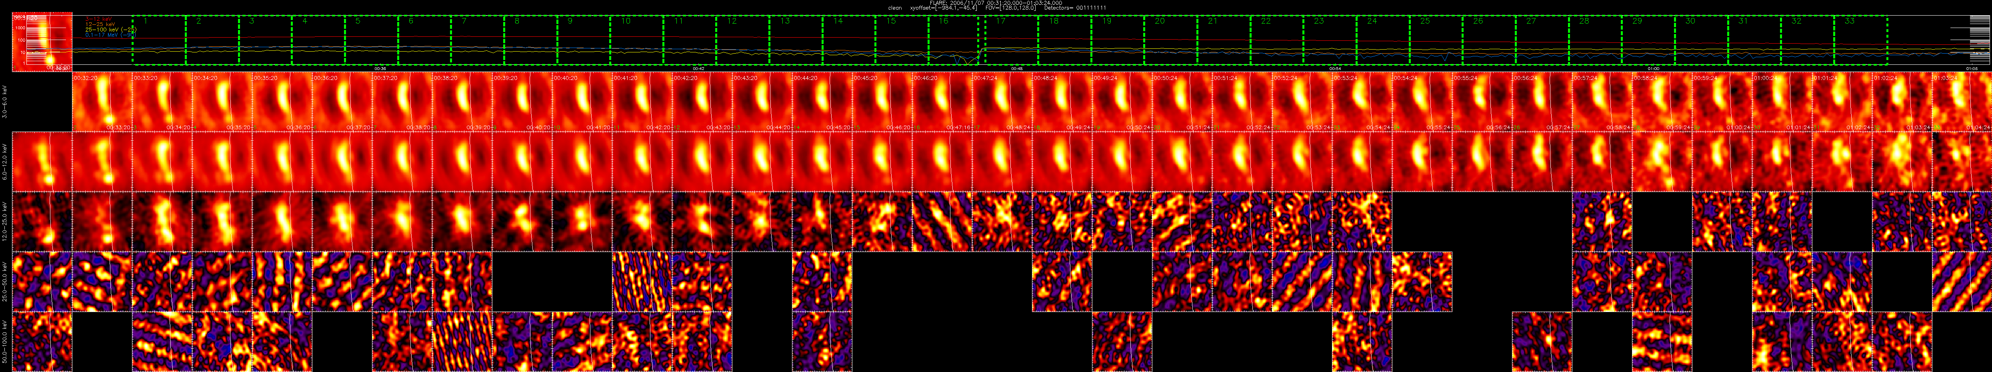Select time interval 10 on the lightcurve

(x=637, y=40)
